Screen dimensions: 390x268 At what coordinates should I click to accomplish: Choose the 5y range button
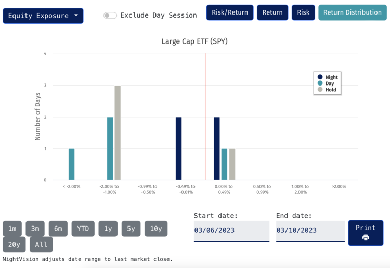131,229
